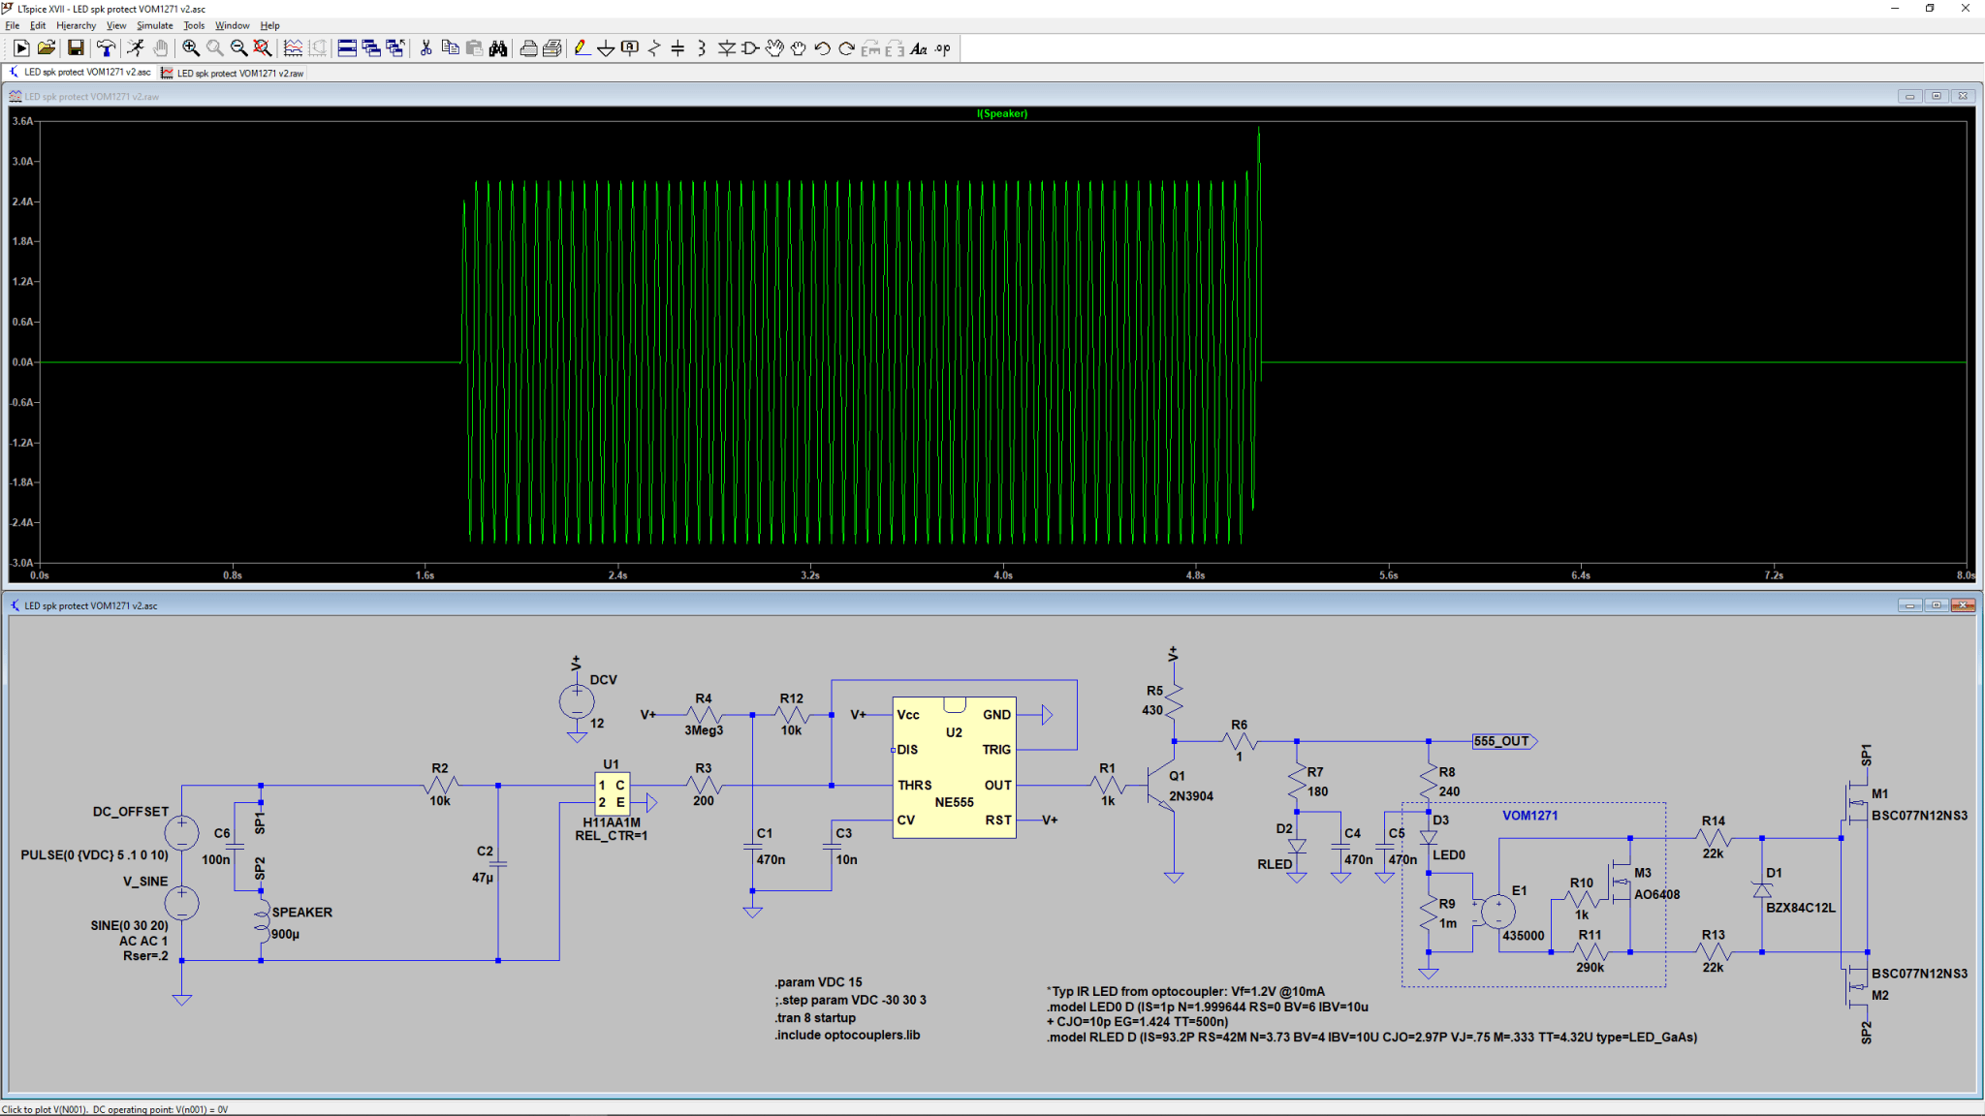Click the Print Setup icon
Screen dimensions: 1985x1116
[552, 48]
